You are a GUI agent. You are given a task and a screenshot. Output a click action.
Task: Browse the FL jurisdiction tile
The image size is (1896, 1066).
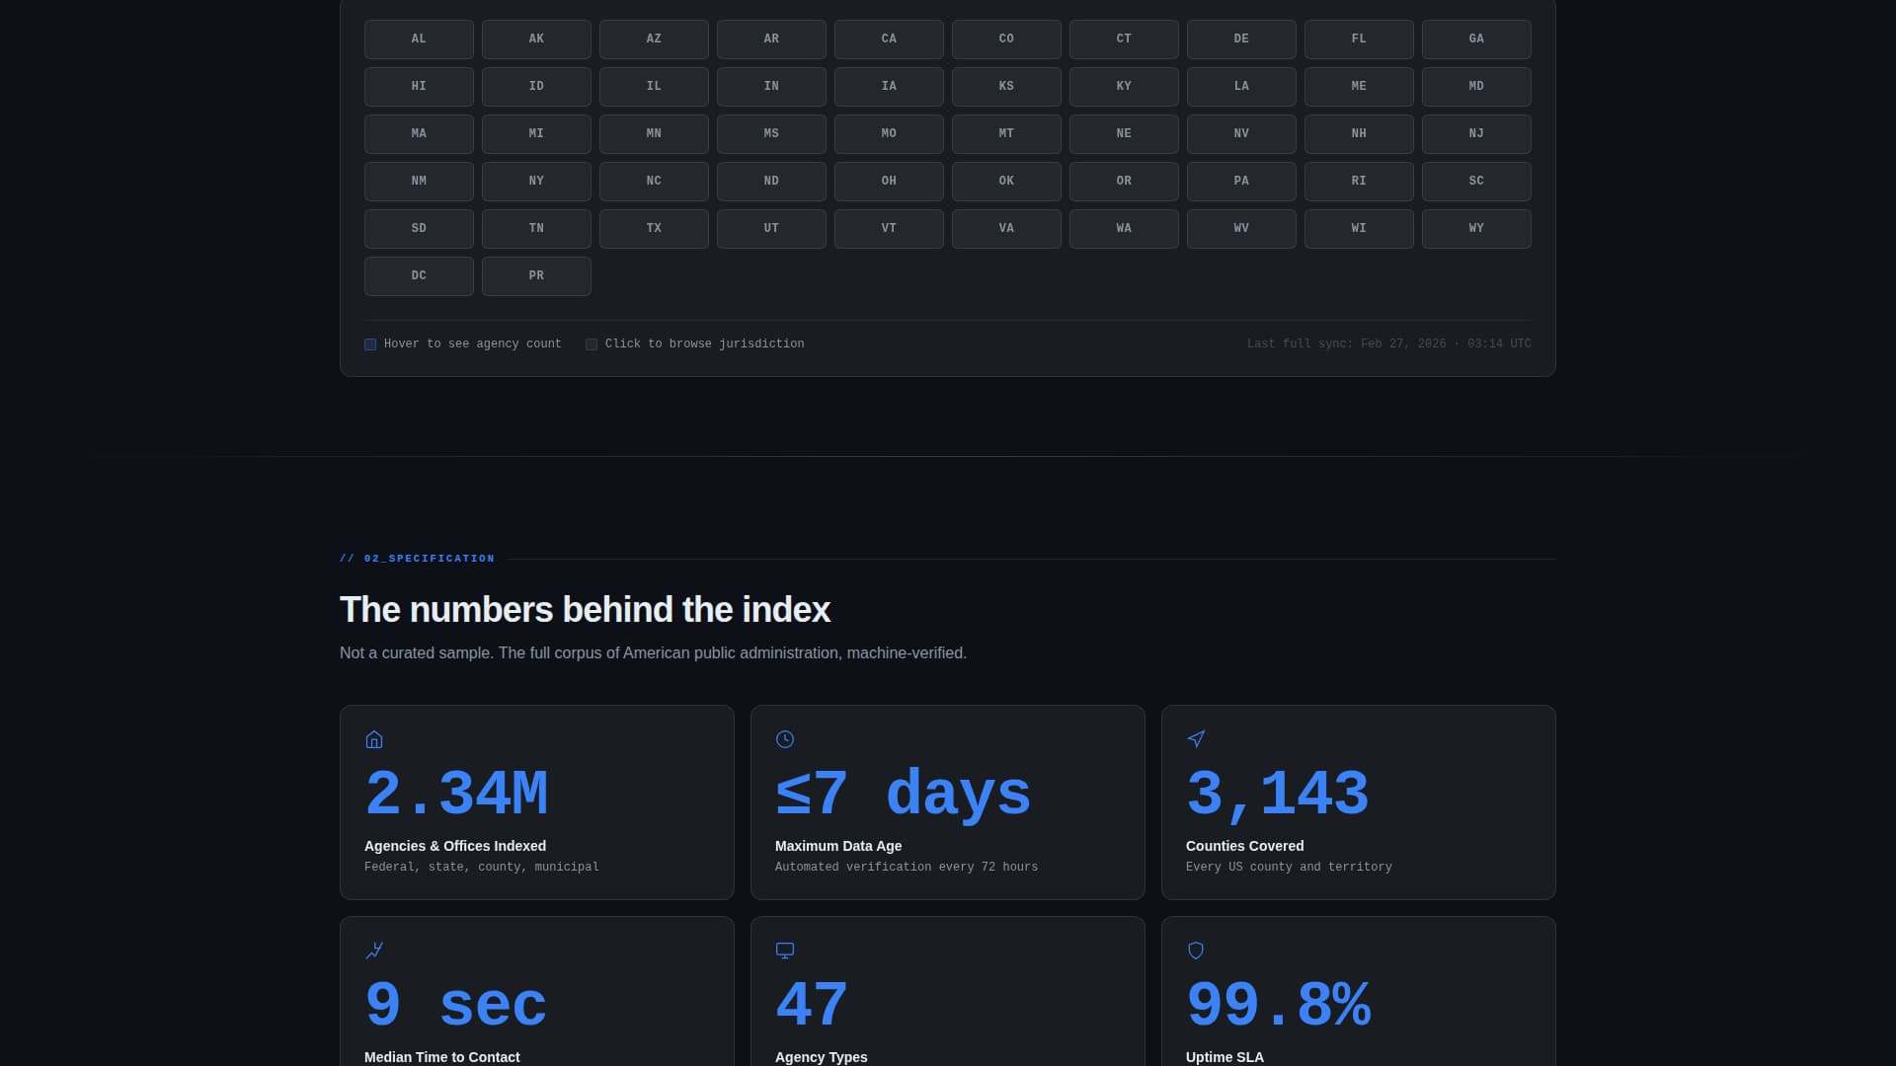click(x=1359, y=39)
